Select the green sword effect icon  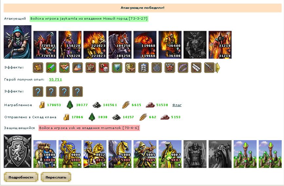pyautogui.click(x=51, y=67)
